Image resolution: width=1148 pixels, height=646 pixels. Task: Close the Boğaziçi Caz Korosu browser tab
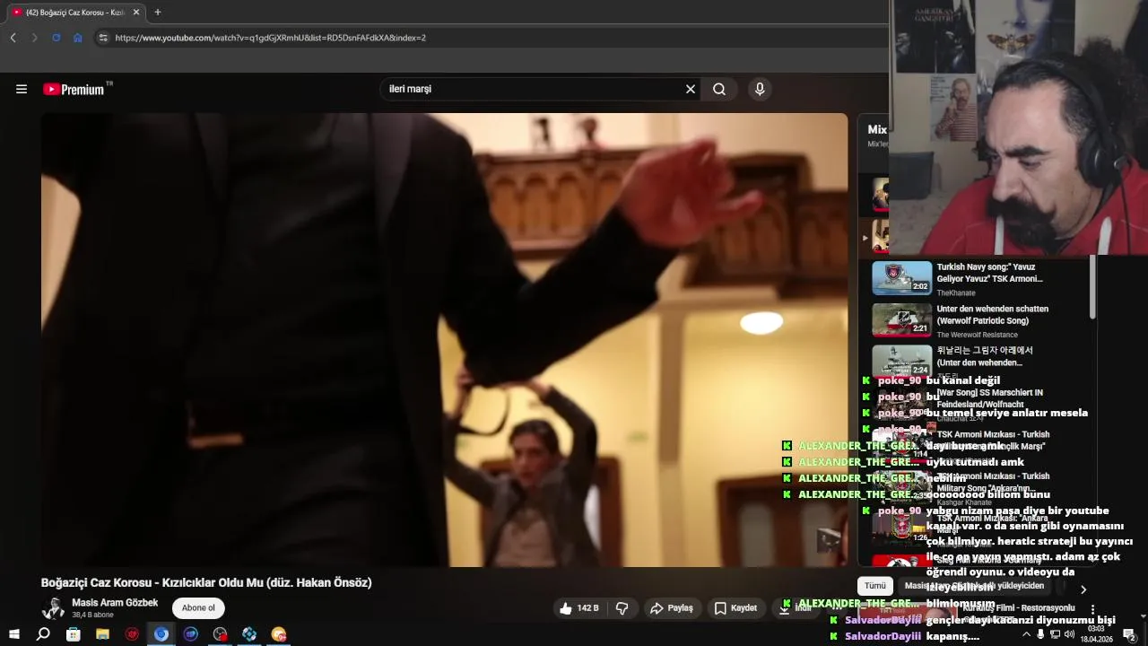136,13
